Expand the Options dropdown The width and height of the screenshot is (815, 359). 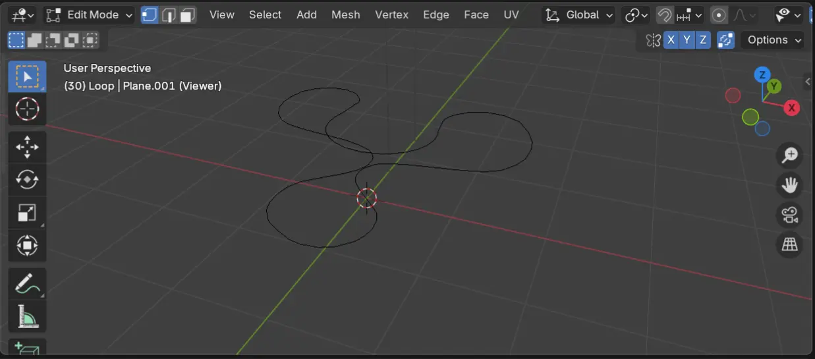pyautogui.click(x=772, y=40)
